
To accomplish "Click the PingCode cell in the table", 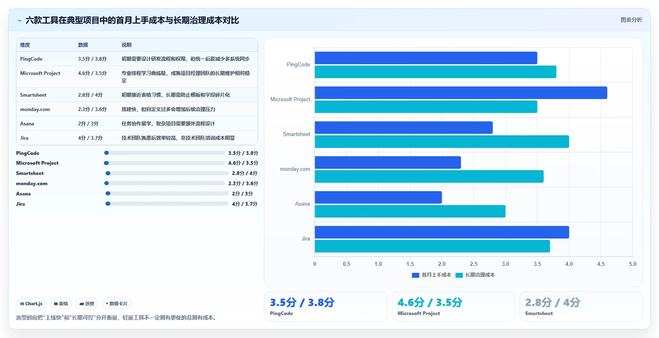I will coord(31,59).
